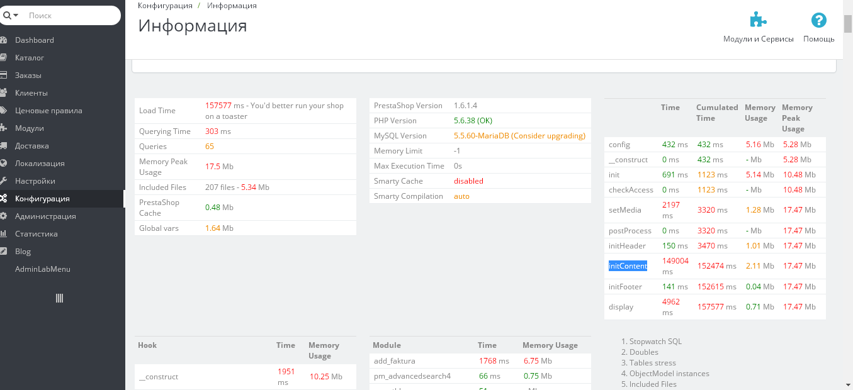Screen dimensions: 853x390
Task: Open the search scope dropdown arrow
Action: pyautogui.click(x=16, y=15)
